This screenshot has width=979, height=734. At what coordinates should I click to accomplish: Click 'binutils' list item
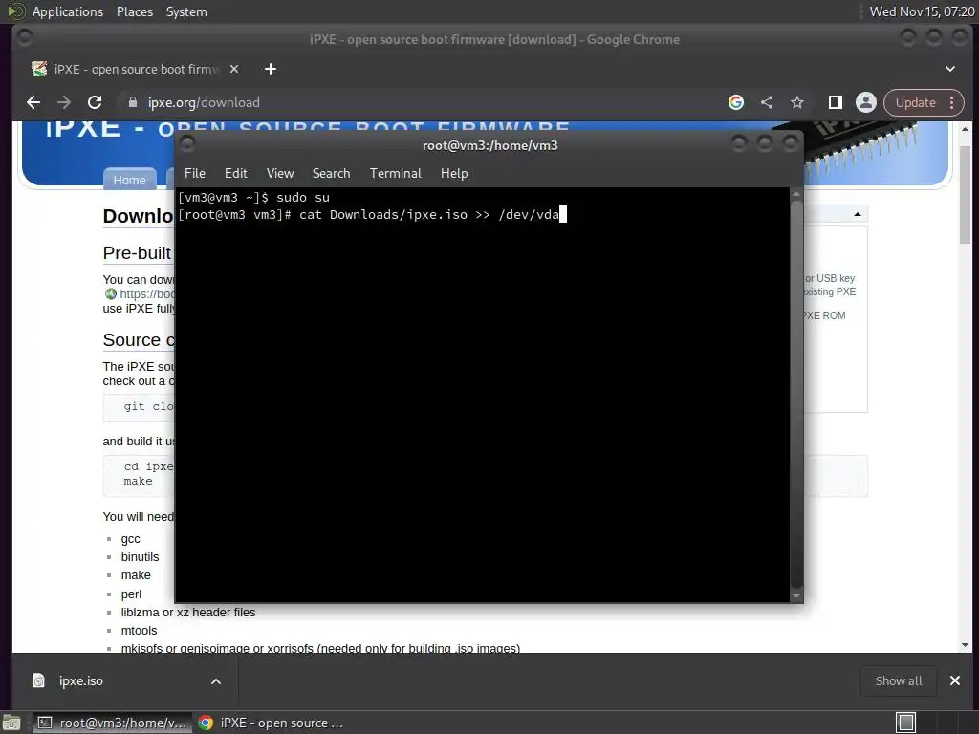pyautogui.click(x=140, y=557)
